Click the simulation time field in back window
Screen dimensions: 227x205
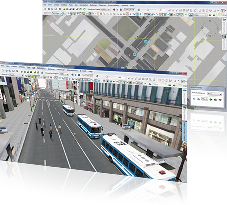(x=129, y=10)
